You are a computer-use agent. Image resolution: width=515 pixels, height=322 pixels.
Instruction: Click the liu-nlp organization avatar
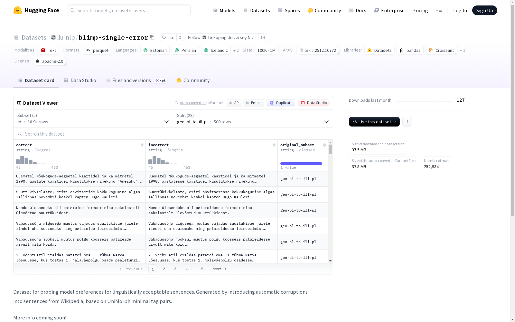point(53,38)
